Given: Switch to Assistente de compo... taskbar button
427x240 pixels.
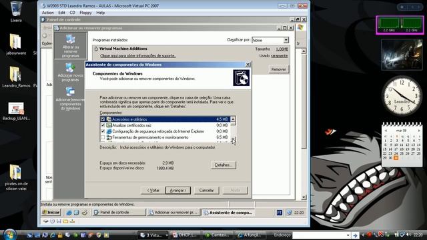Looking at the screenshot, I should pos(228,213).
